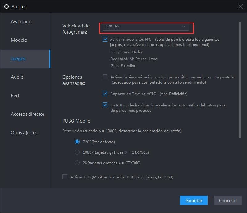Click the settings gear icon in title bar
This screenshot has width=247, height=213.
point(7,6)
